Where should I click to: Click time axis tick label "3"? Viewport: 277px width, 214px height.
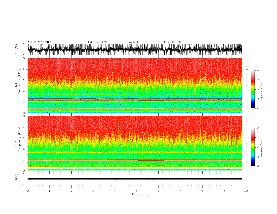[93, 191]
